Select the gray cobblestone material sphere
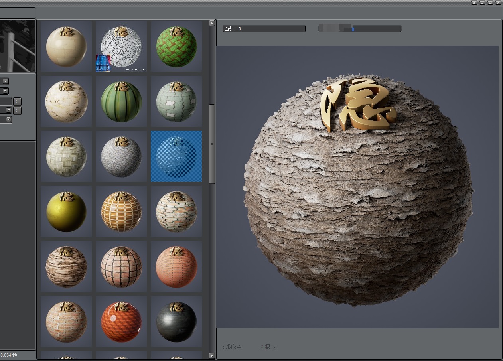The image size is (503, 361). 121,156
